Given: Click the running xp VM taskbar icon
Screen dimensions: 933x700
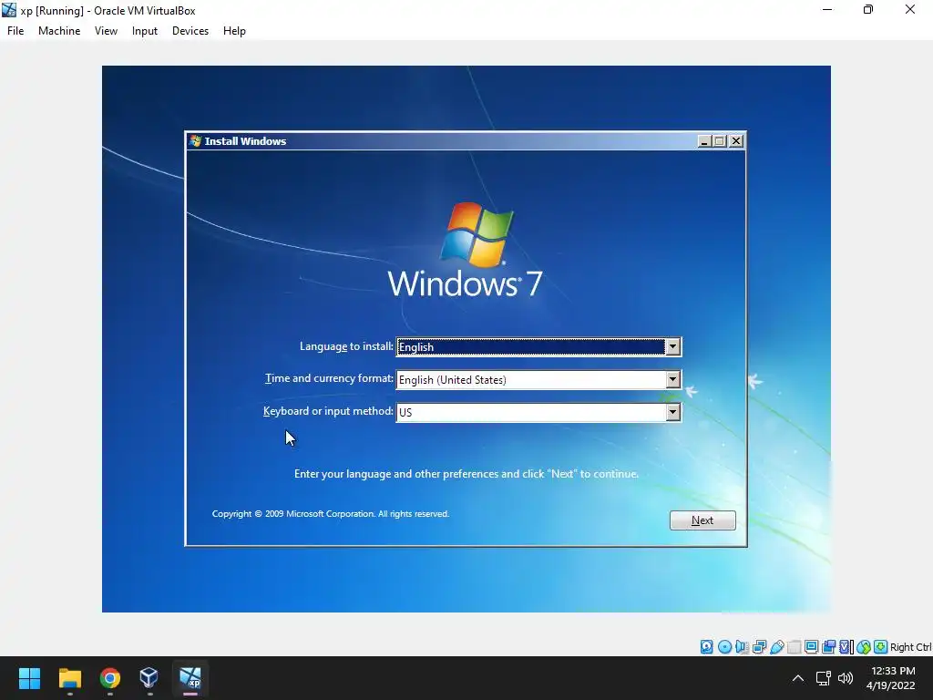Looking at the screenshot, I should tap(190, 678).
